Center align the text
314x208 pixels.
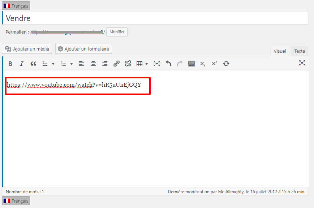click(93, 64)
